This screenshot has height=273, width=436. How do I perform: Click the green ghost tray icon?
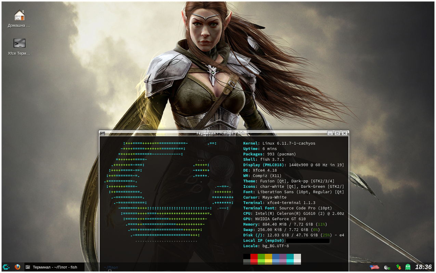coord(408,267)
